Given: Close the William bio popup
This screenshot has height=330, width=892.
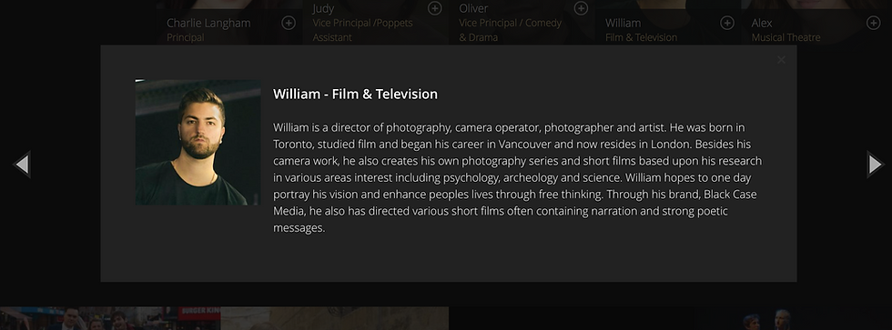Looking at the screenshot, I should tap(781, 60).
